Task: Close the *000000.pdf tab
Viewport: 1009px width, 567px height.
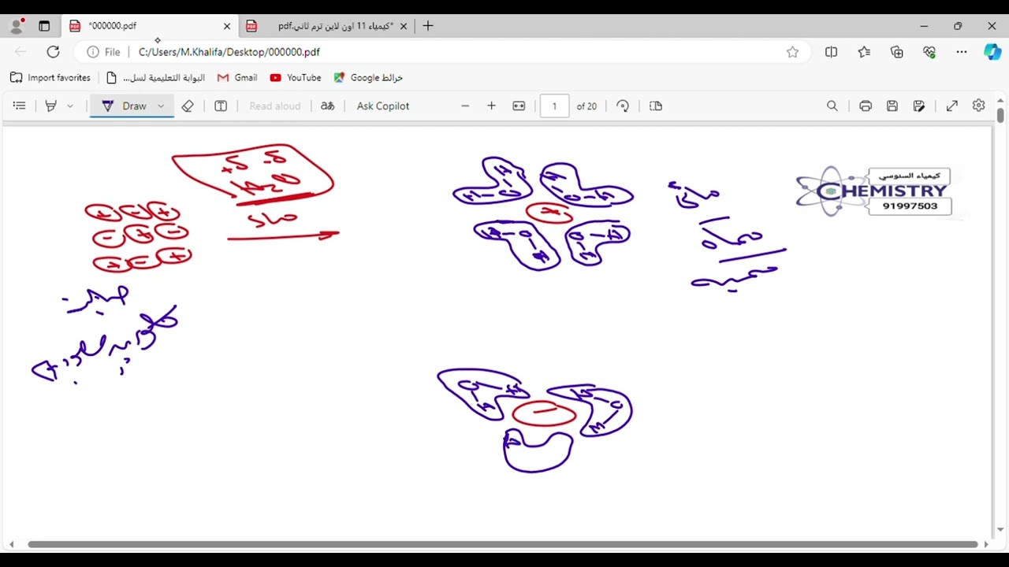Action: pyautogui.click(x=227, y=26)
